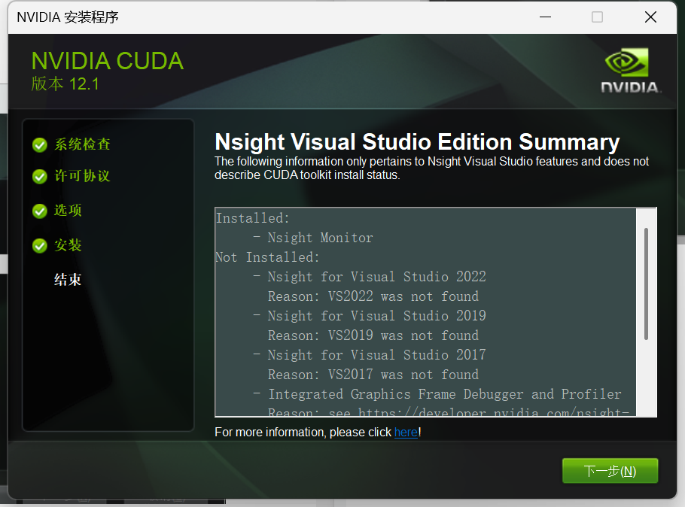Click the 下一步(N) next button
The image size is (685, 507).
pyautogui.click(x=610, y=471)
